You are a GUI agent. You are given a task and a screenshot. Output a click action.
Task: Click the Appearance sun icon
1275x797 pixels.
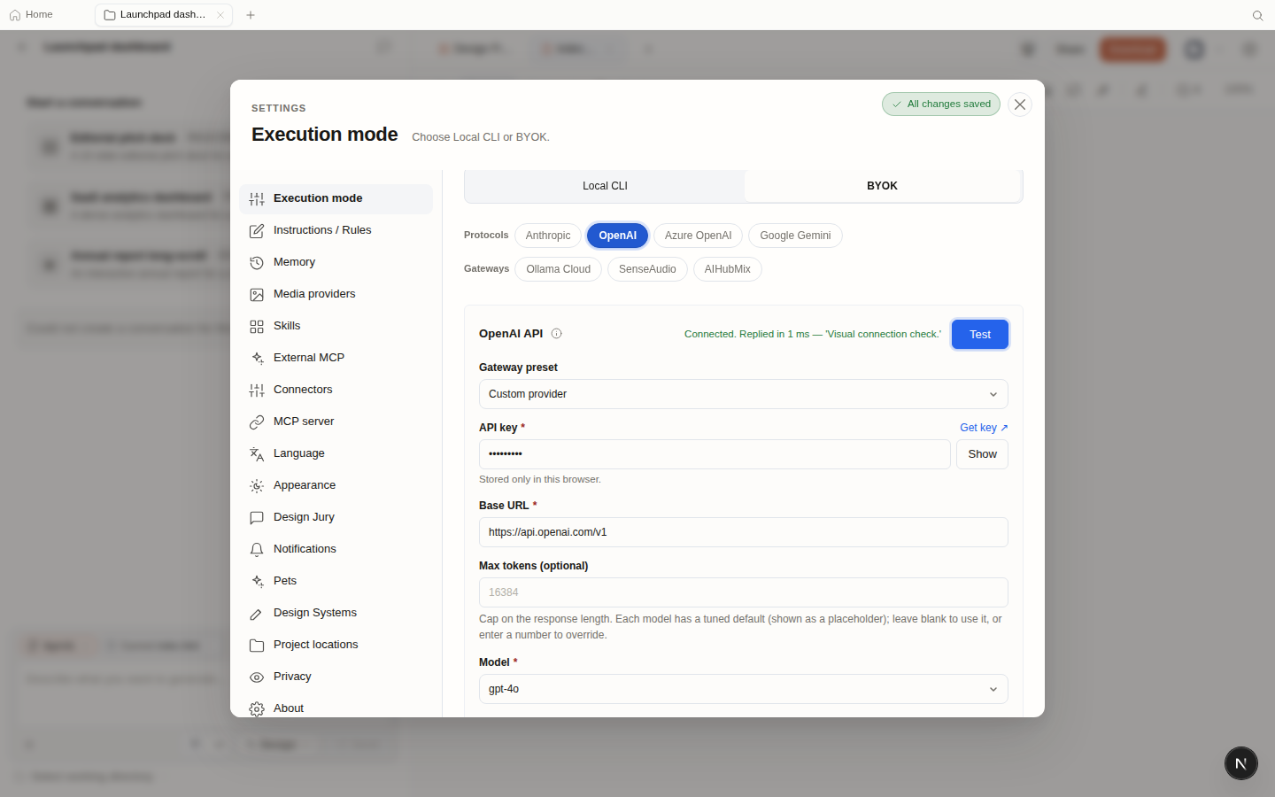point(257,486)
